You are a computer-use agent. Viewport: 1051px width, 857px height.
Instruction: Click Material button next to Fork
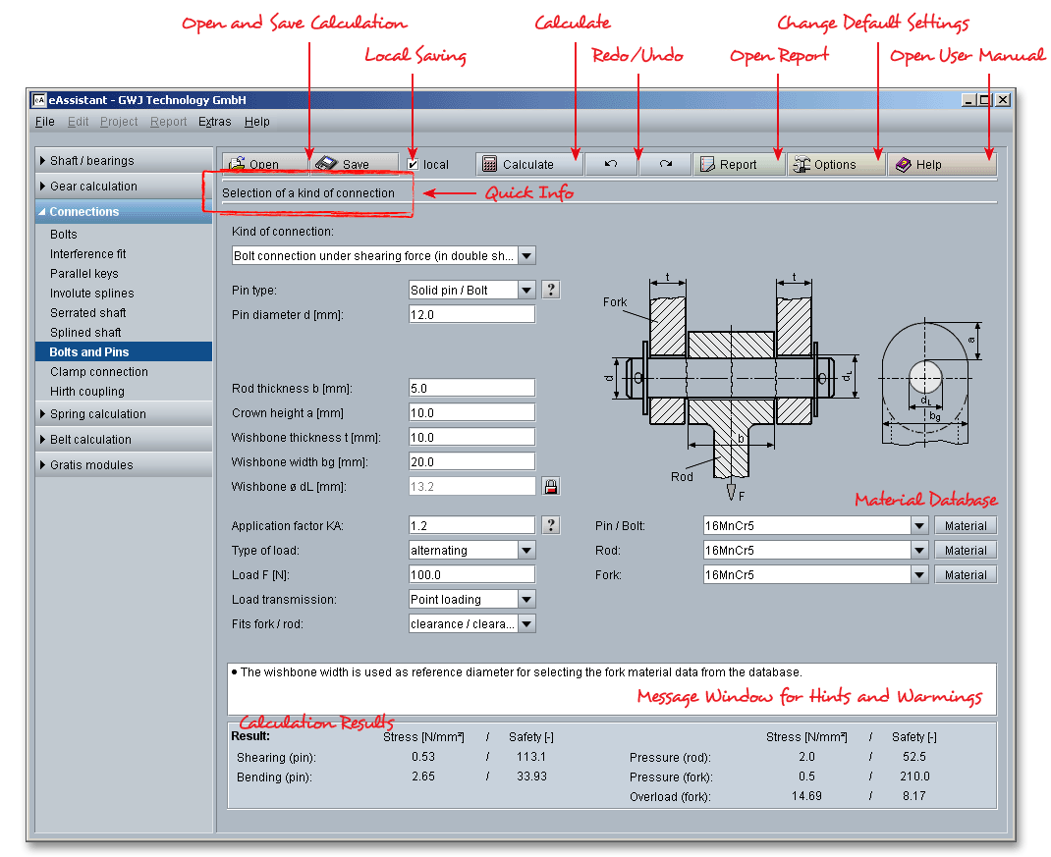[x=966, y=575]
